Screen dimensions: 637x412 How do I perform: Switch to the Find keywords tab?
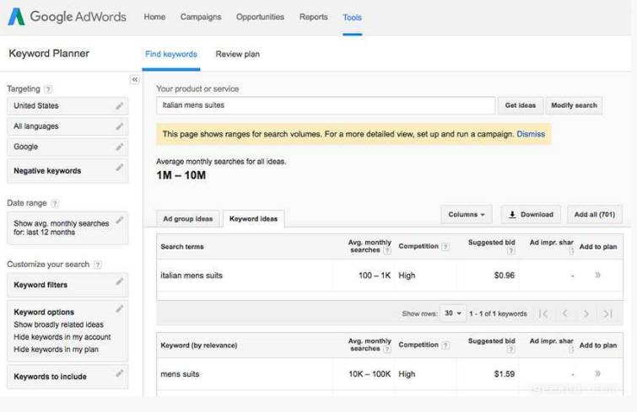[x=171, y=54]
